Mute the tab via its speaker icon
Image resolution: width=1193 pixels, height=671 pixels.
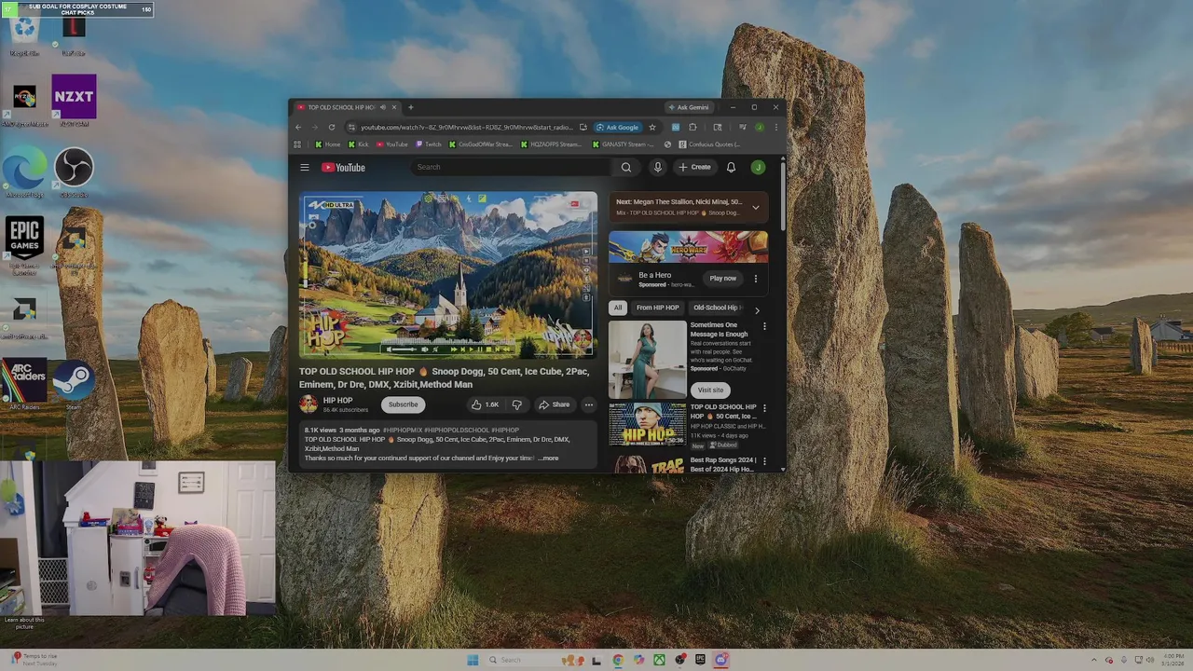[x=382, y=107]
